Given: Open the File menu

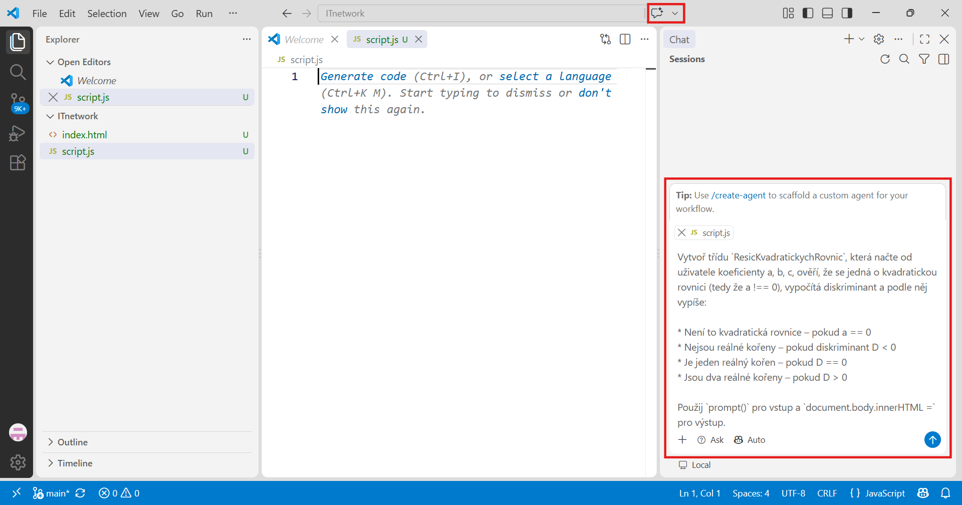Looking at the screenshot, I should [40, 14].
